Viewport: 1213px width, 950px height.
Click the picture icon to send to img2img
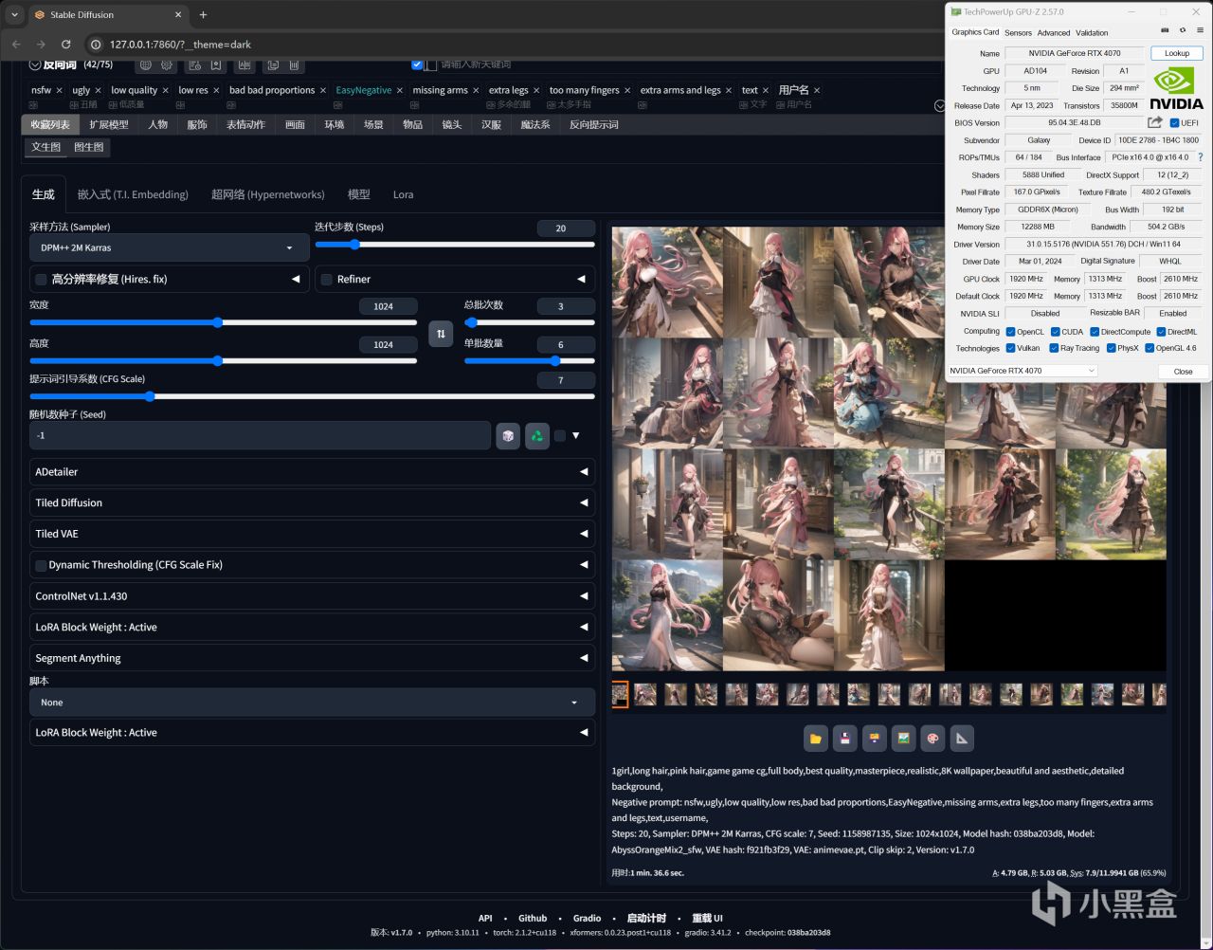click(903, 739)
